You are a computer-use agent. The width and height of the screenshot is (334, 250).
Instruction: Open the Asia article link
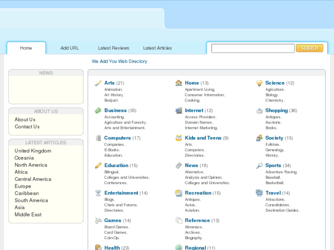[20, 207]
